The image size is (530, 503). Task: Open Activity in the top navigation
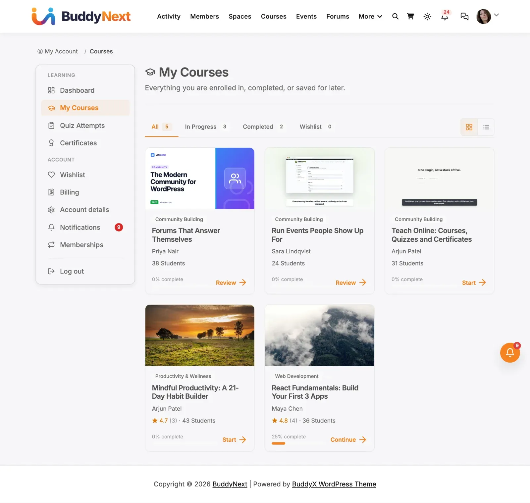[x=169, y=17]
